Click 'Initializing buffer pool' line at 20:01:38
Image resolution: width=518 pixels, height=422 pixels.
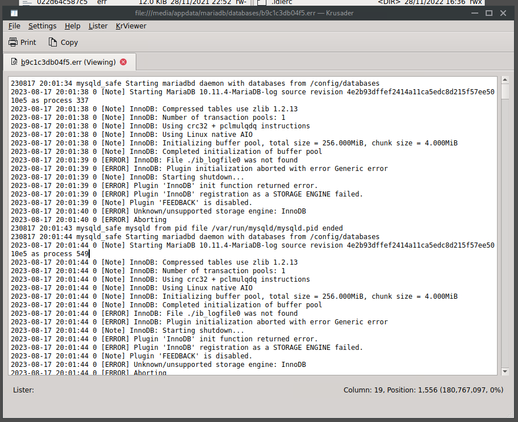[234, 143]
